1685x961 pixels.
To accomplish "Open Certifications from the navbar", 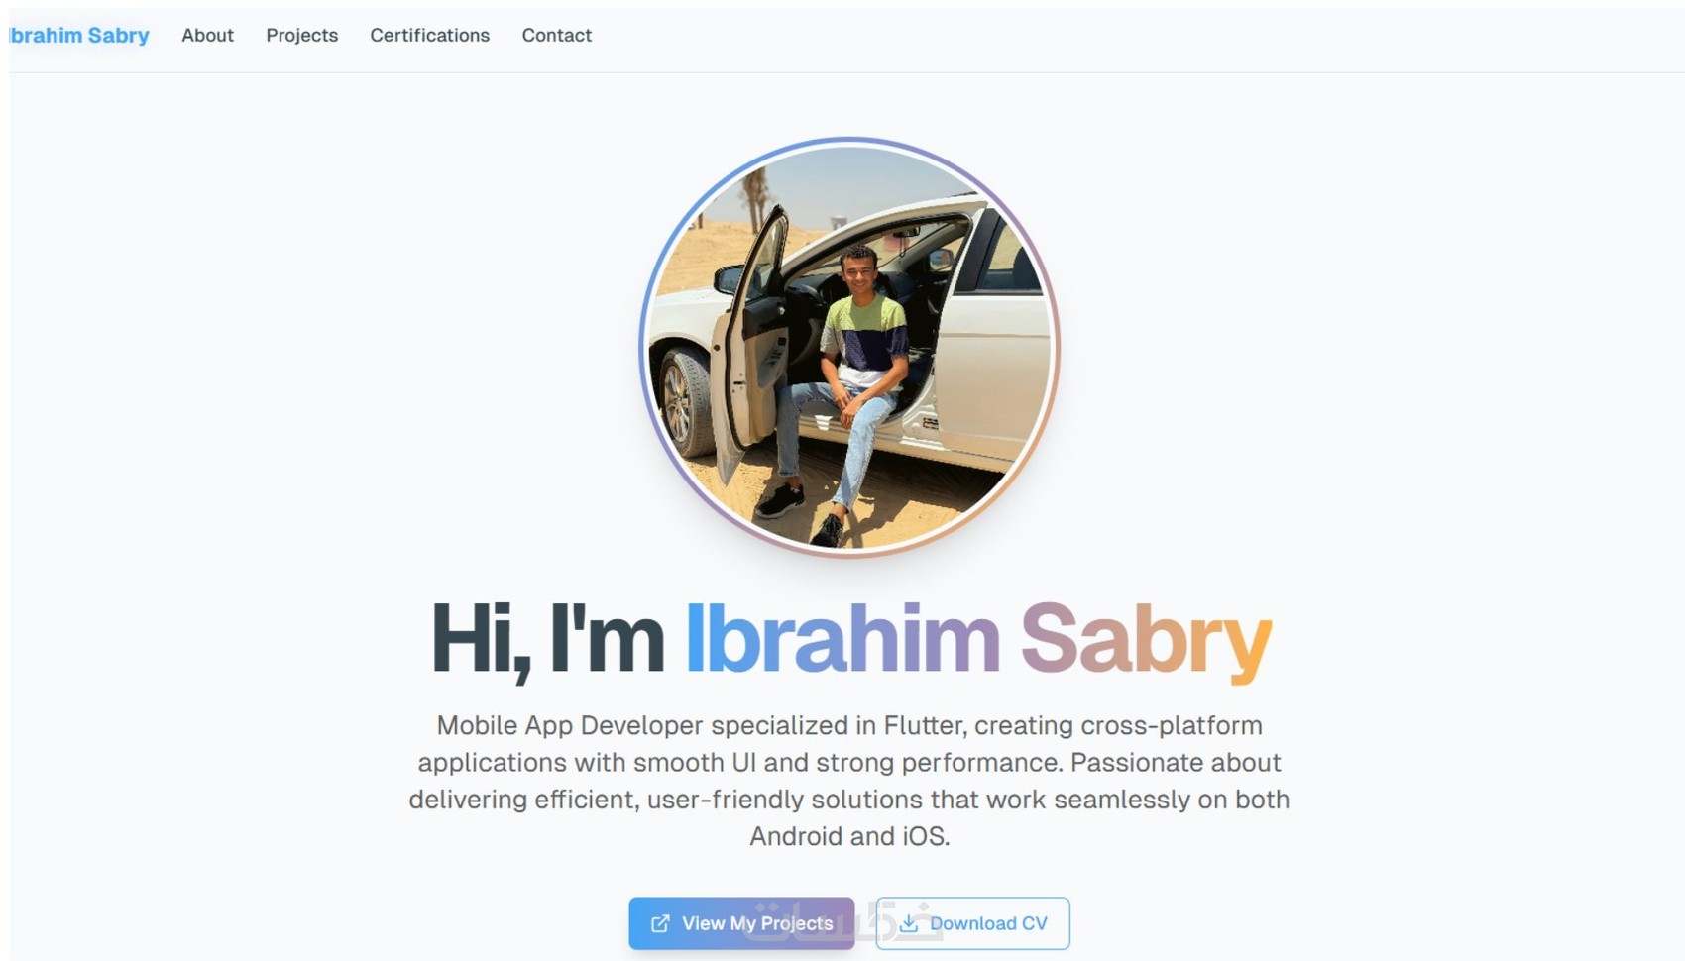I will click(430, 36).
